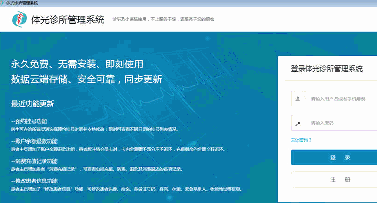Click the description mentioning "修改患者信息" 功能
The image size is (377, 203).
click(126, 189)
